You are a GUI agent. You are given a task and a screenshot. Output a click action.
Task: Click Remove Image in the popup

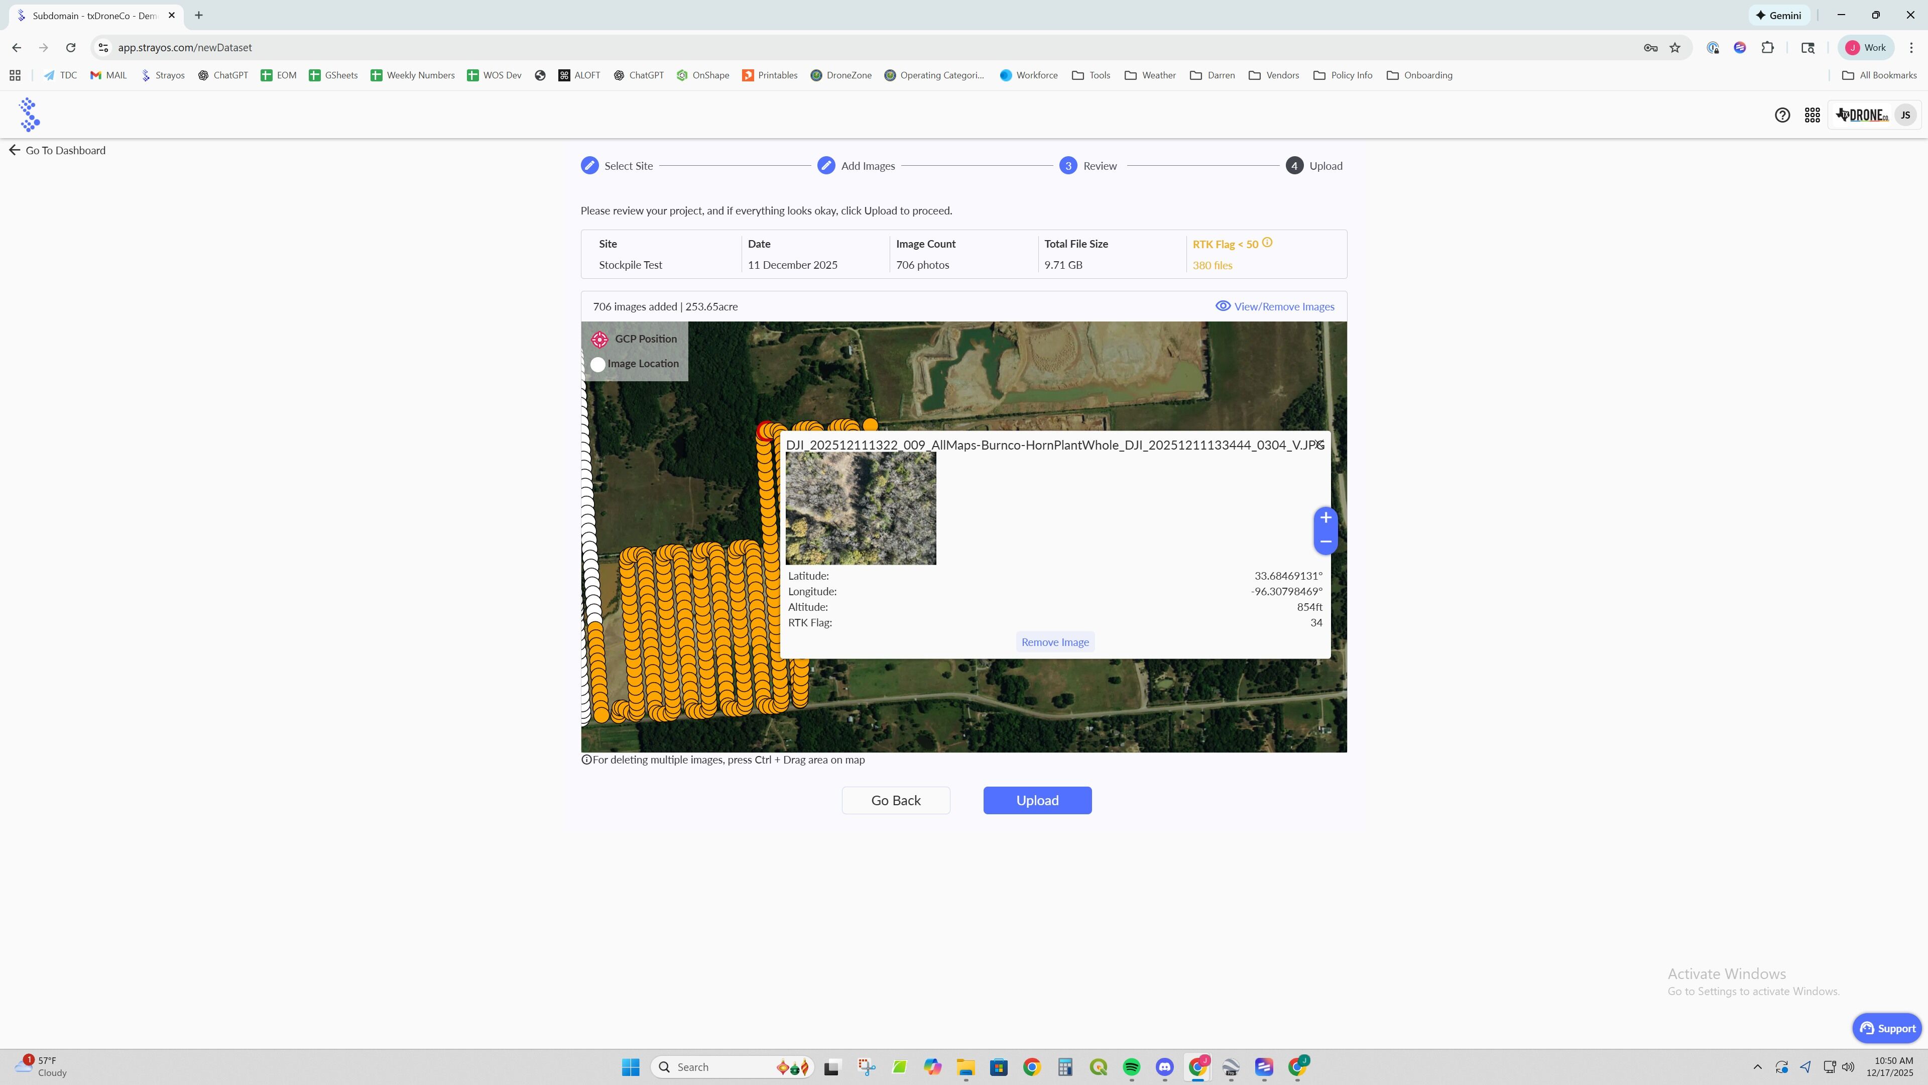point(1055,642)
